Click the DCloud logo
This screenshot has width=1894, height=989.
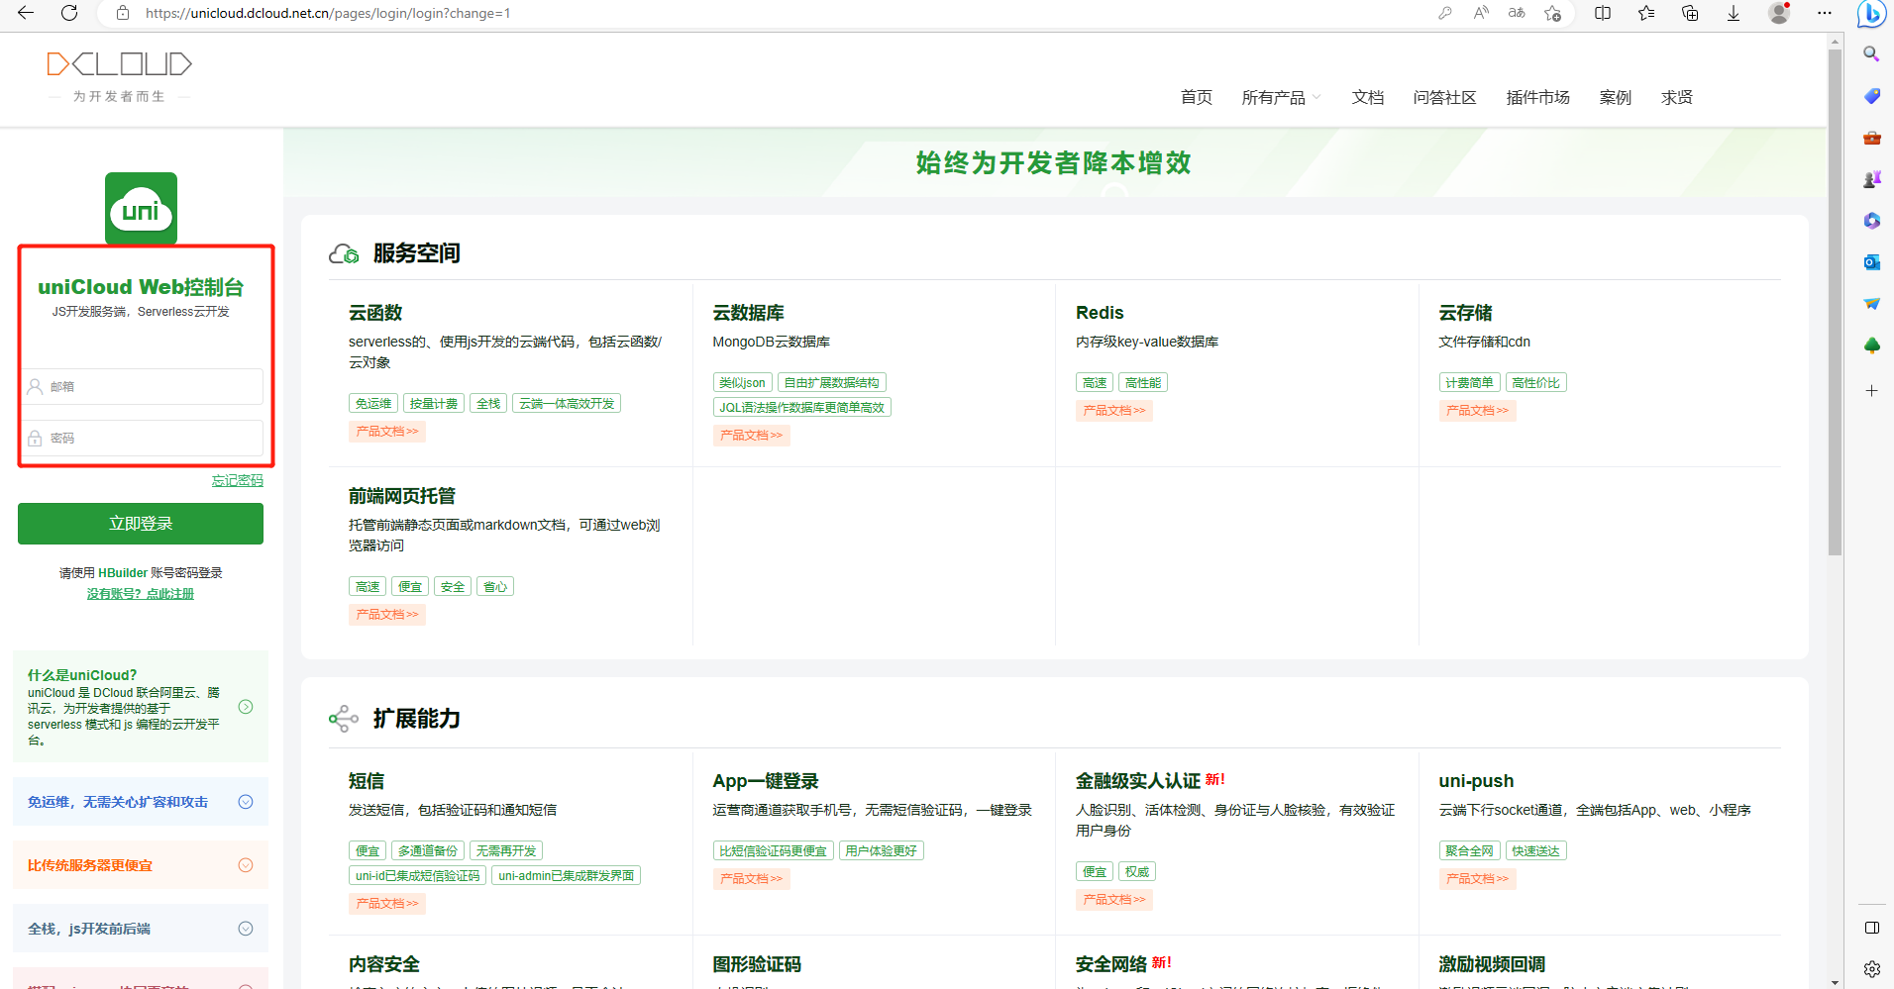tap(119, 76)
